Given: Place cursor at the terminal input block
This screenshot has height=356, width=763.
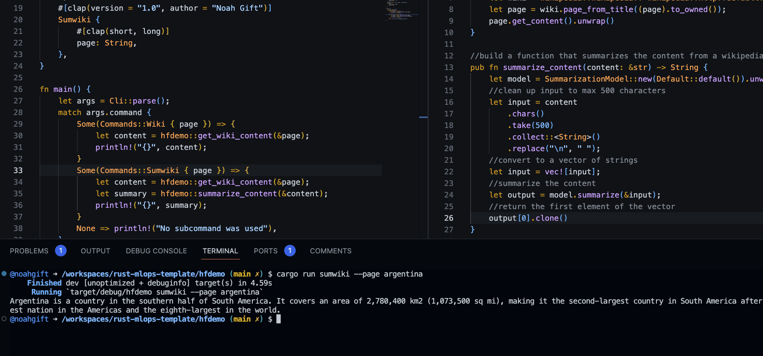Looking at the screenshot, I should [279, 319].
